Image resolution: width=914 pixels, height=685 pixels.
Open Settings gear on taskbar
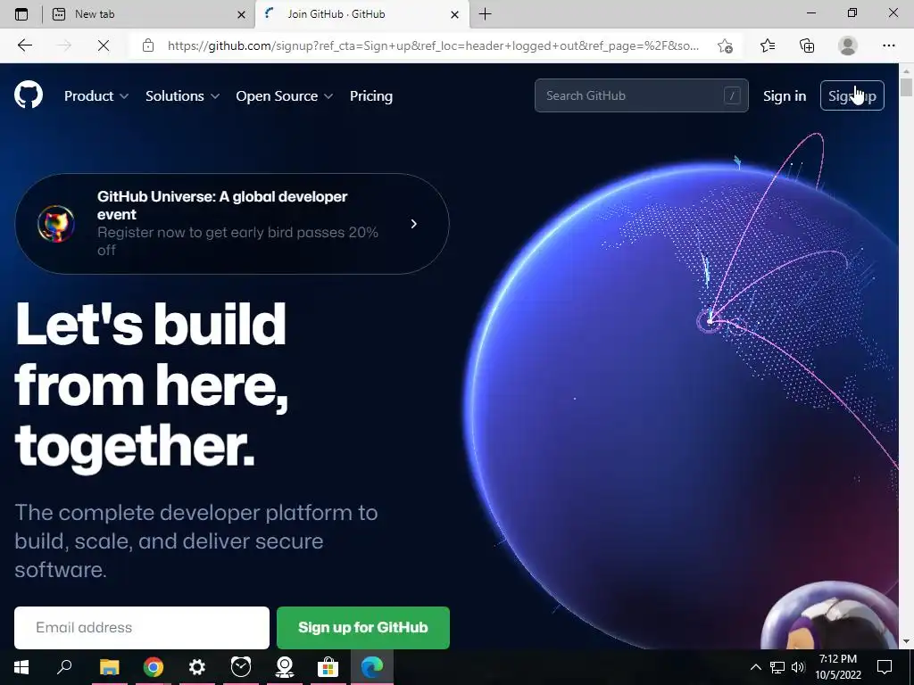[197, 667]
